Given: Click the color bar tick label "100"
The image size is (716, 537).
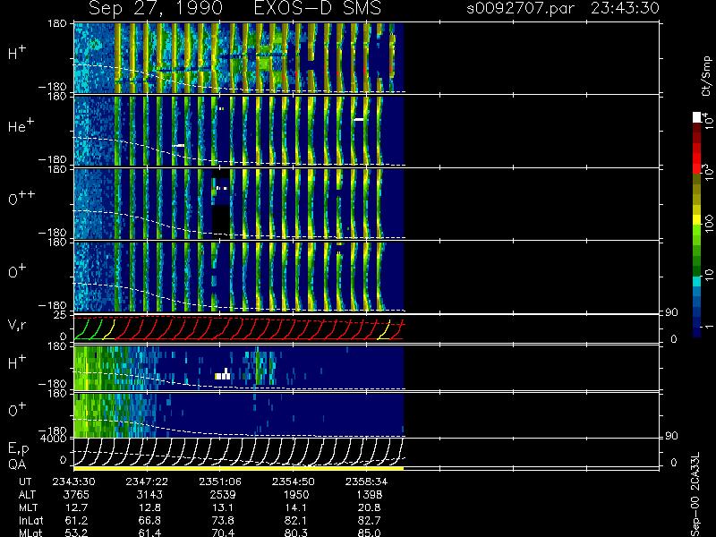Looking at the screenshot, I should pos(709,224).
